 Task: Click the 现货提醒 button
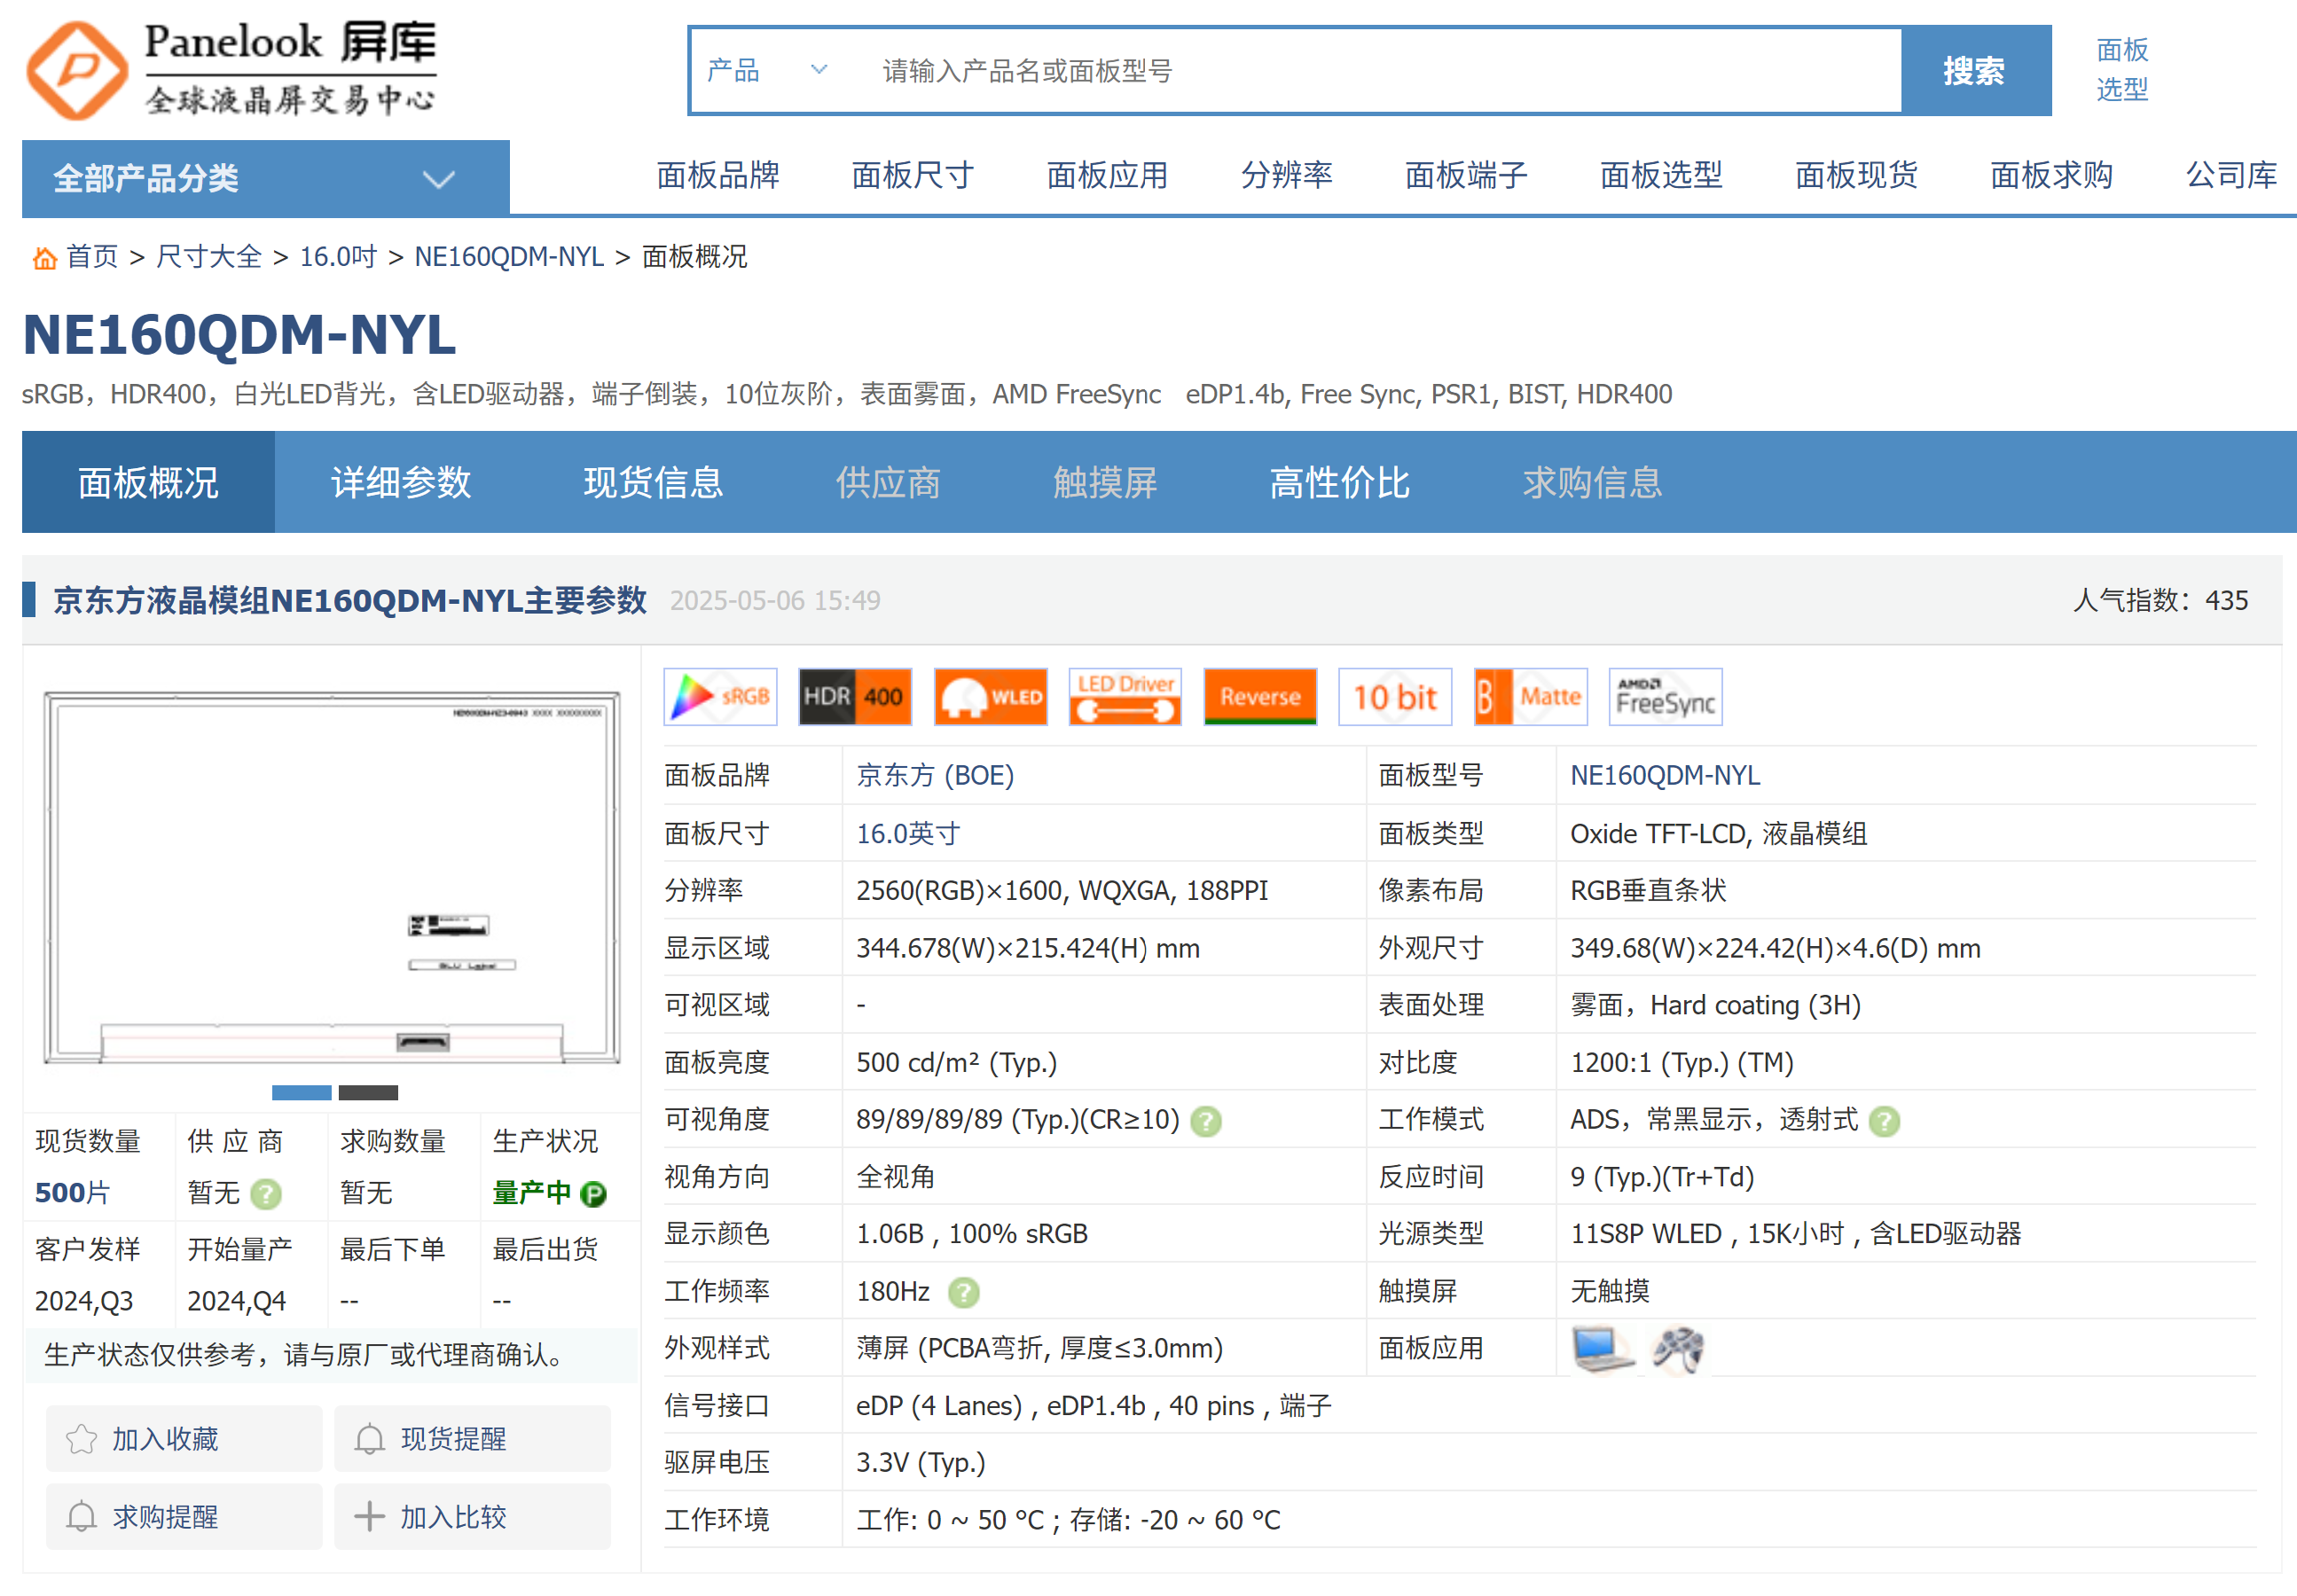[472, 1440]
